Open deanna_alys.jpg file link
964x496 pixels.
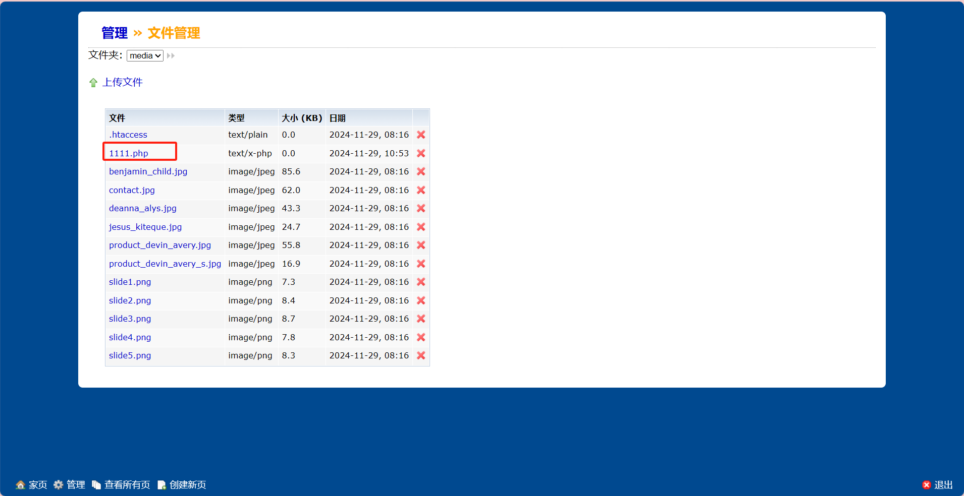coord(143,208)
